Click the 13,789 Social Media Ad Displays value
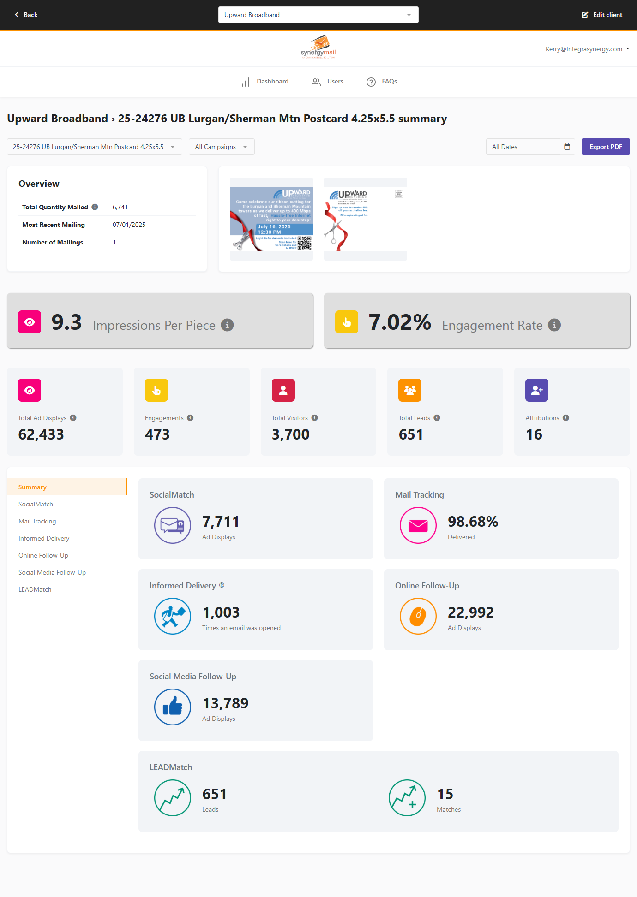The height and width of the screenshot is (897, 637). pyautogui.click(x=225, y=703)
